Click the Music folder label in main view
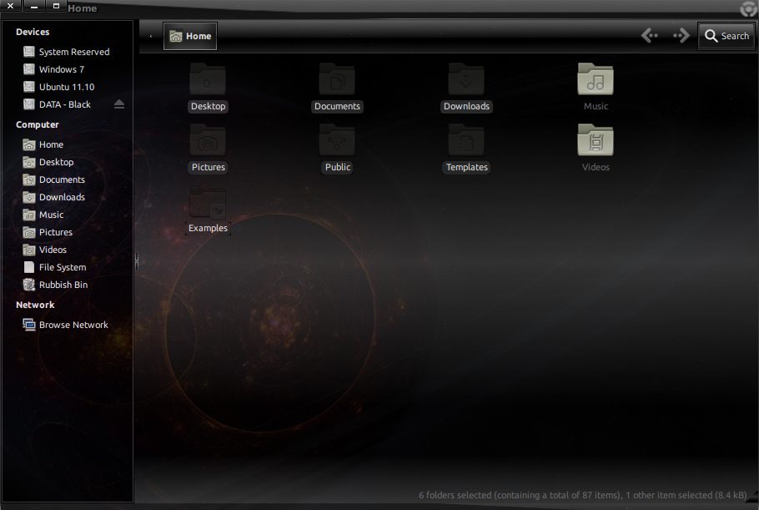Viewport: 759px width, 510px height. point(596,106)
